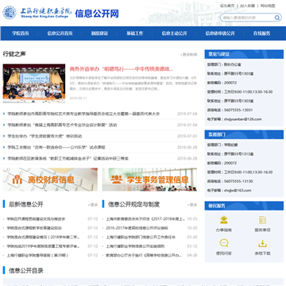Screen dimensions: 286x286
Task: Click the 信息公开目录 section heading
Action: [26, 271]
